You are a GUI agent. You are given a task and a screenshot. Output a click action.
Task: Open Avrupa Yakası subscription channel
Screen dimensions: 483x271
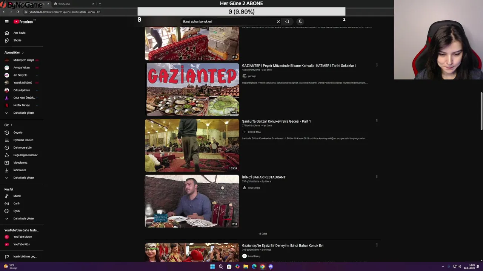point(22,68)
